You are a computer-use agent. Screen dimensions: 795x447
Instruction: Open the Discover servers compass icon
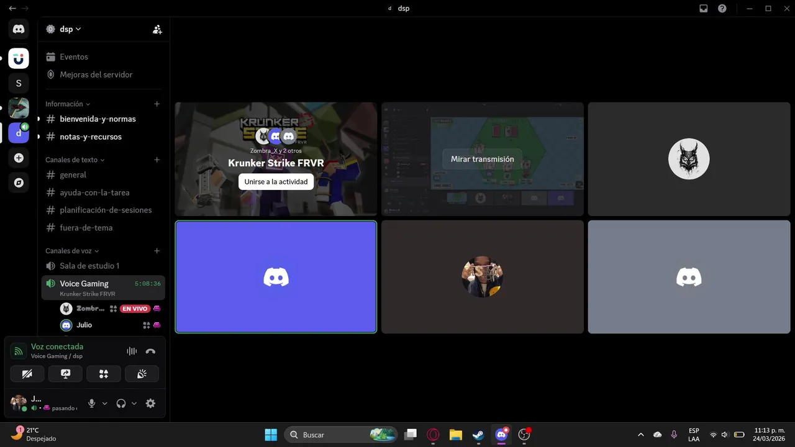pos(19,183)
